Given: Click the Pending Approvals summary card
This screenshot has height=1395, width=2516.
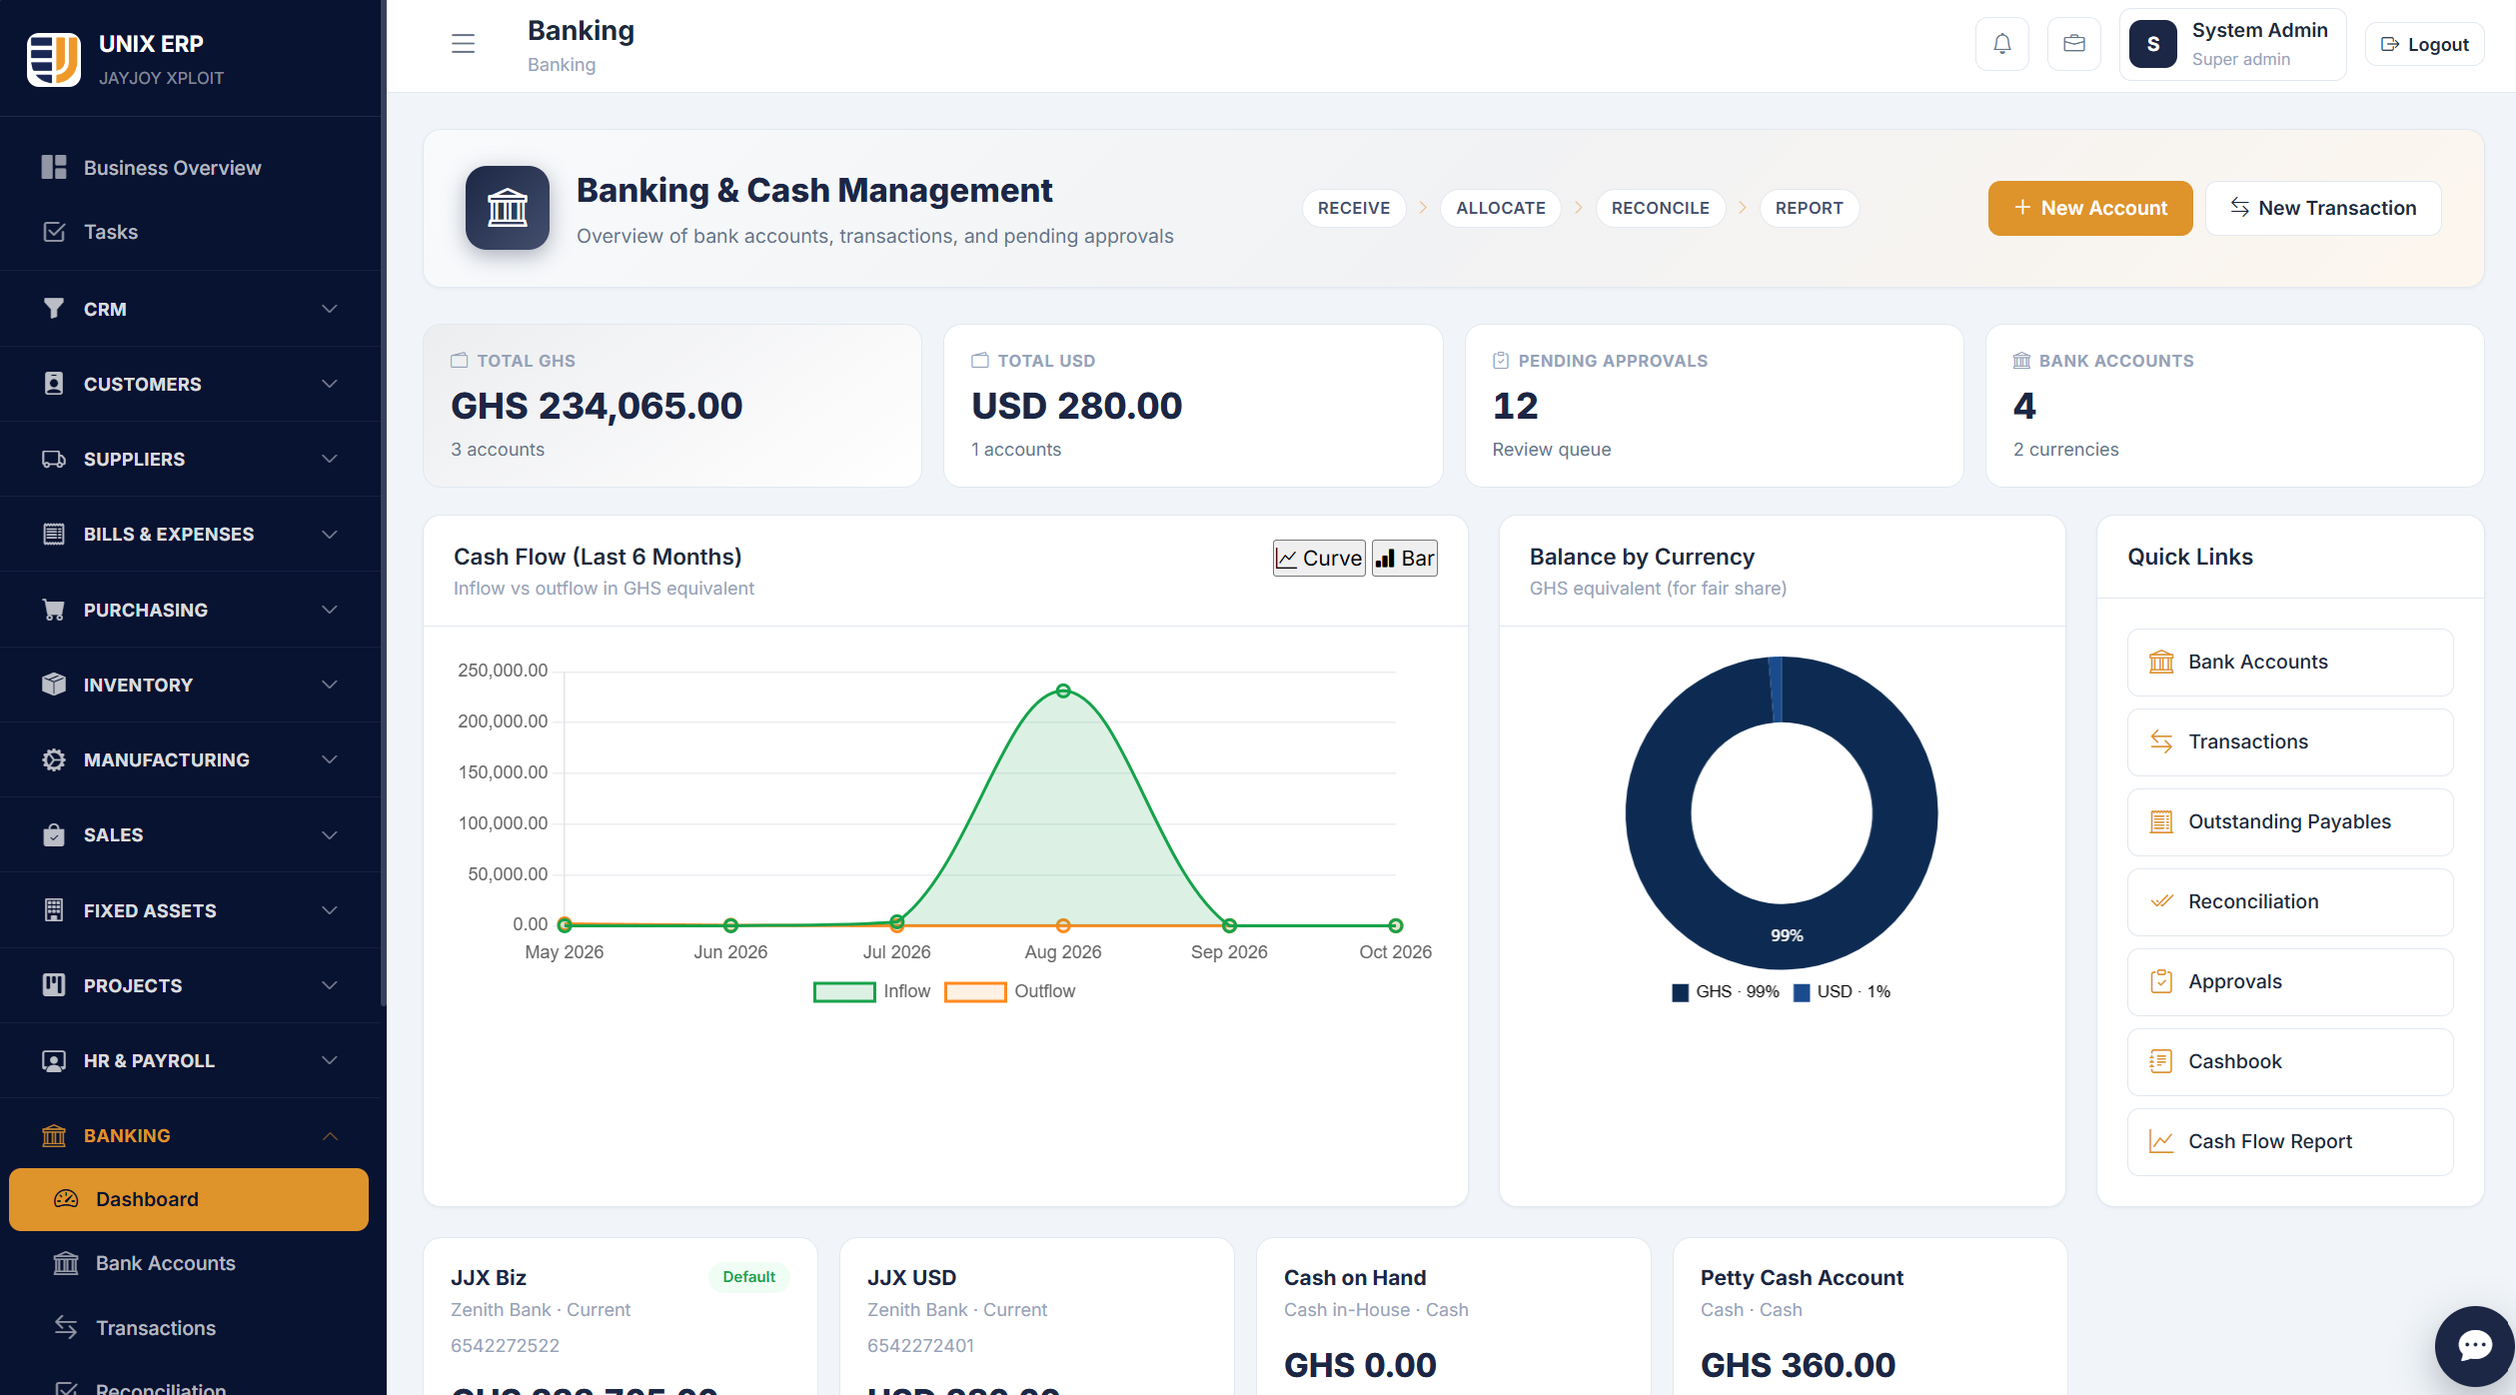Looking at the screenshot, I should [1714, 406].
